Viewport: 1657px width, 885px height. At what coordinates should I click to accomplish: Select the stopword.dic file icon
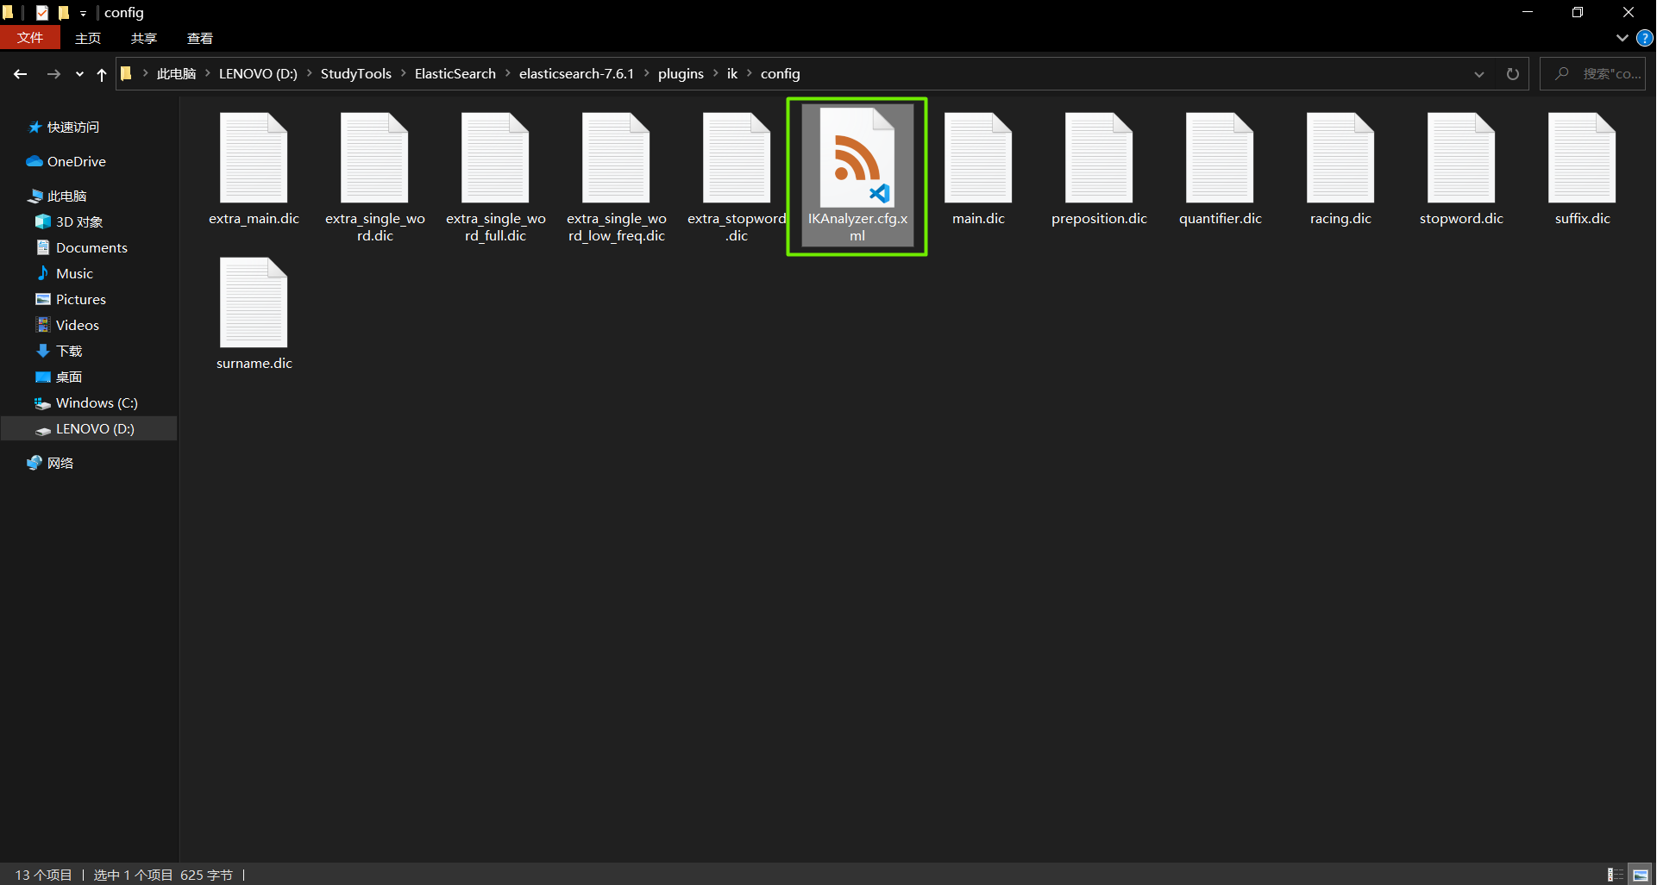(1461, 158)
